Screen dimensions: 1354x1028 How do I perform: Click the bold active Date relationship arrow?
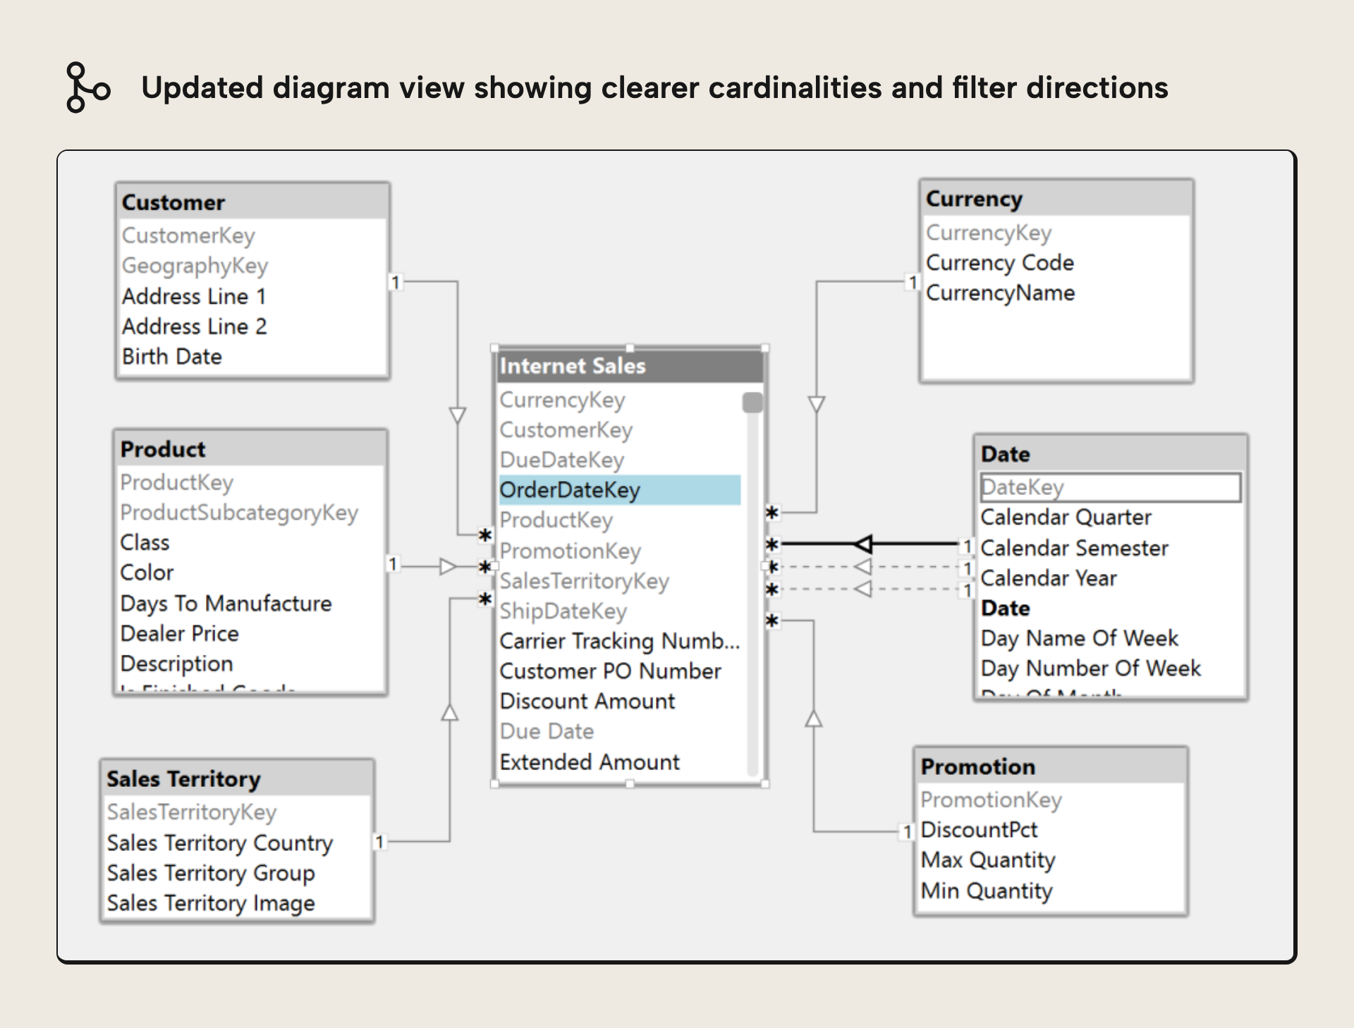click(x=863, y=544)
